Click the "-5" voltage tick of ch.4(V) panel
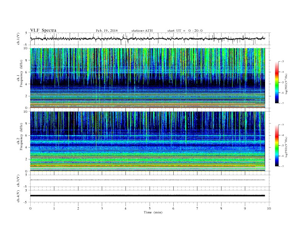303x234 pixels. 26,202
